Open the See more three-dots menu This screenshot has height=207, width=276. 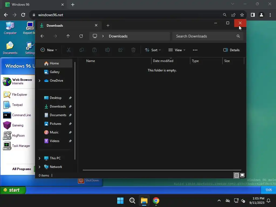tap(195, 50)
